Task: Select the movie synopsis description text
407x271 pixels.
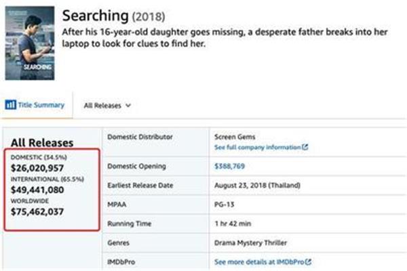Action: 225,38
